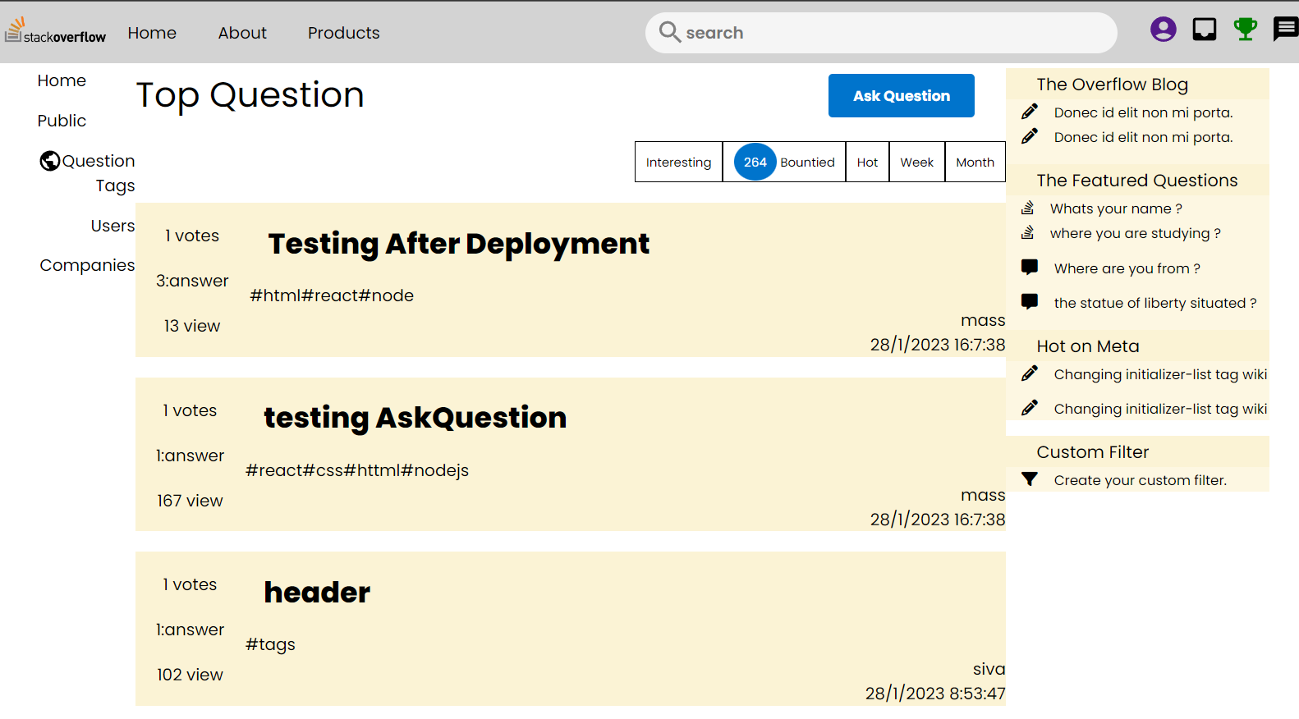The height and width of the screenshot is (719, 1299).
Task: Select the Interesting filter tab
Action: pyautogui.click(x=678, y=163)
